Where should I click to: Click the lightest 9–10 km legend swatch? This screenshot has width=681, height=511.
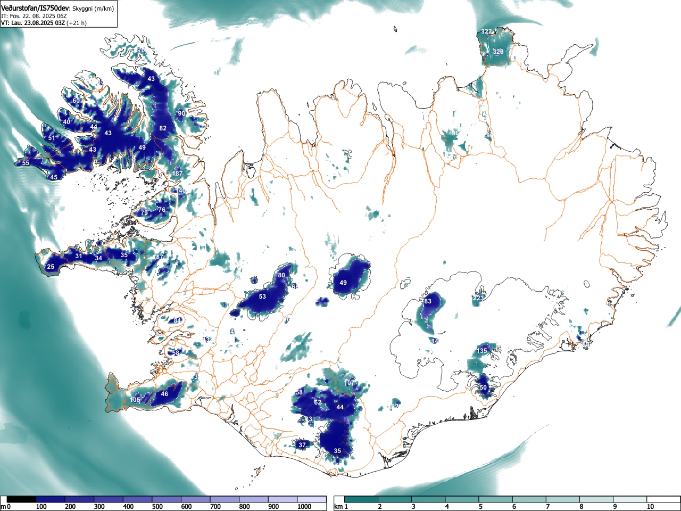coord(630,499)
